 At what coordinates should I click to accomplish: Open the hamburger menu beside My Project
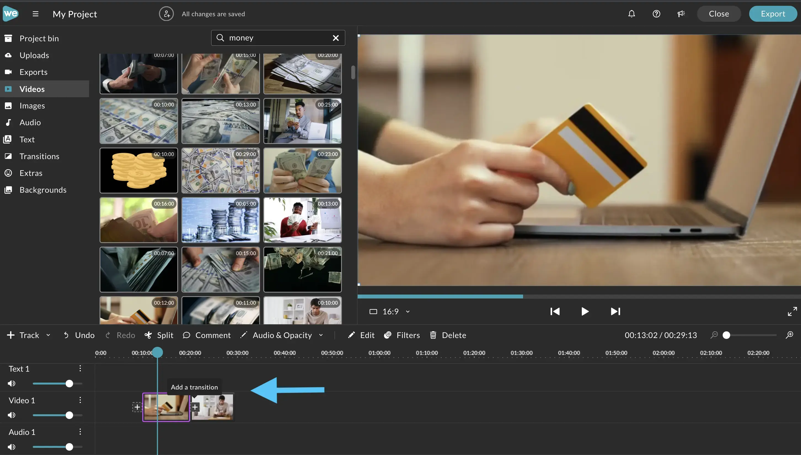pyautogui.click(x=35, y=14)
